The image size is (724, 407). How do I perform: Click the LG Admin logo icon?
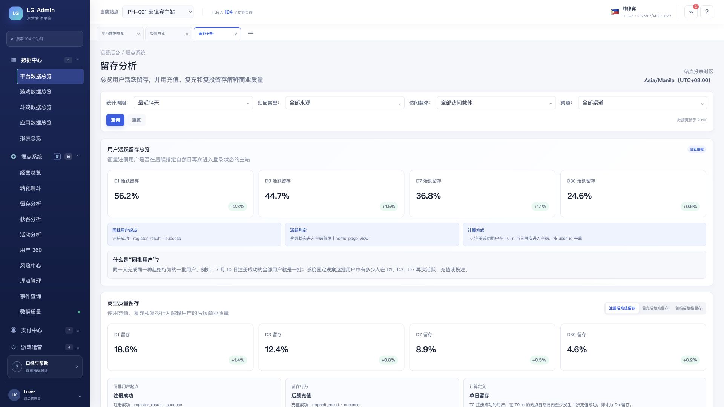click(x=16, y=13)
